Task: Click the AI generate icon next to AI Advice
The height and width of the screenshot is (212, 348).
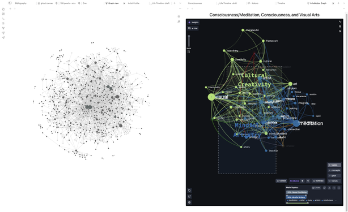Action: [302, 181]
